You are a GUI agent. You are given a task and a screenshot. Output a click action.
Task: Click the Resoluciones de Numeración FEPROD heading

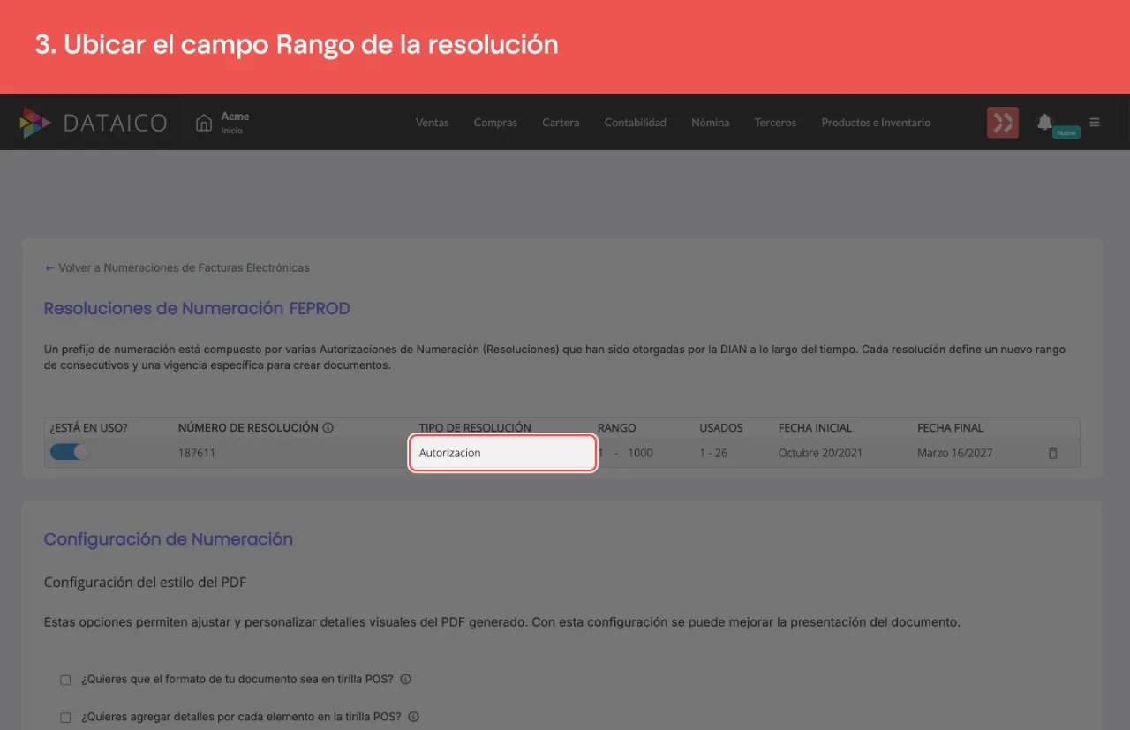point(197,309)
